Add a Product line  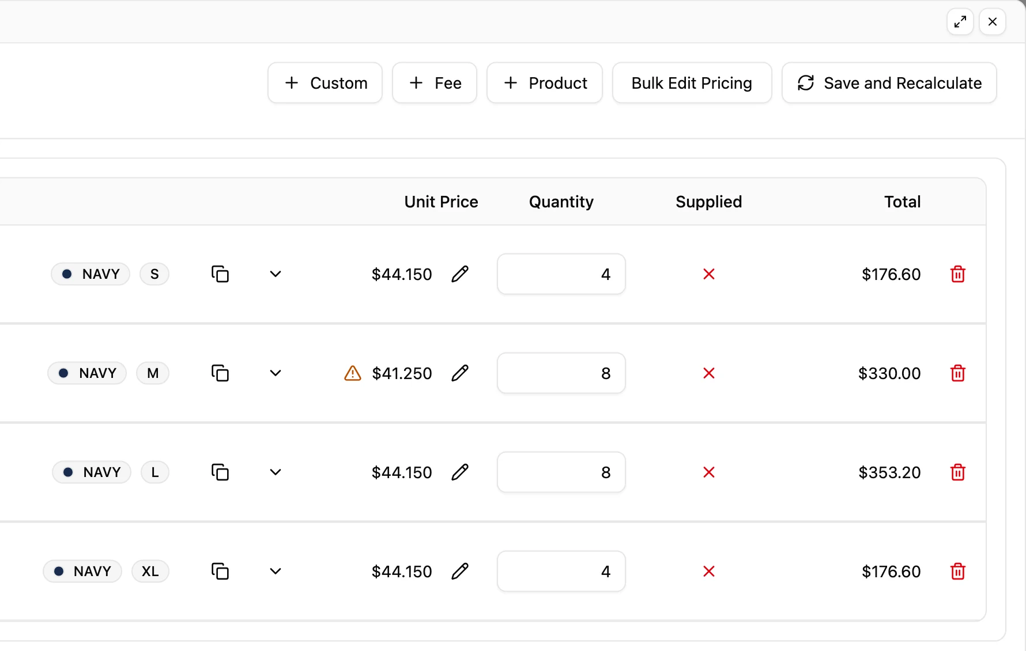click(x=545, y=83)
